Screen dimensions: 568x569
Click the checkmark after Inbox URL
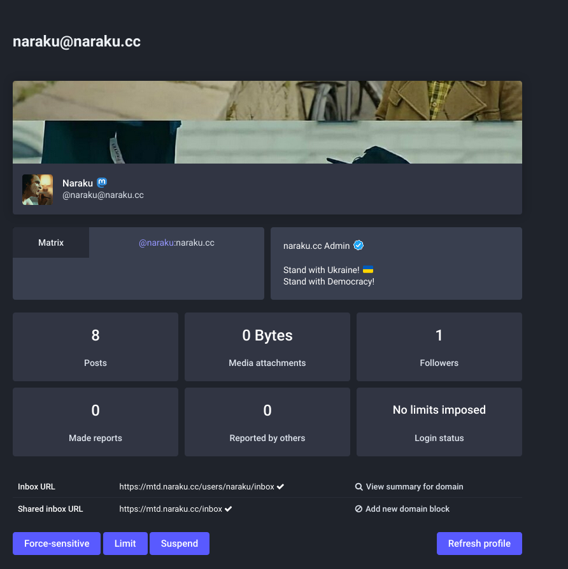coord(281,487)
